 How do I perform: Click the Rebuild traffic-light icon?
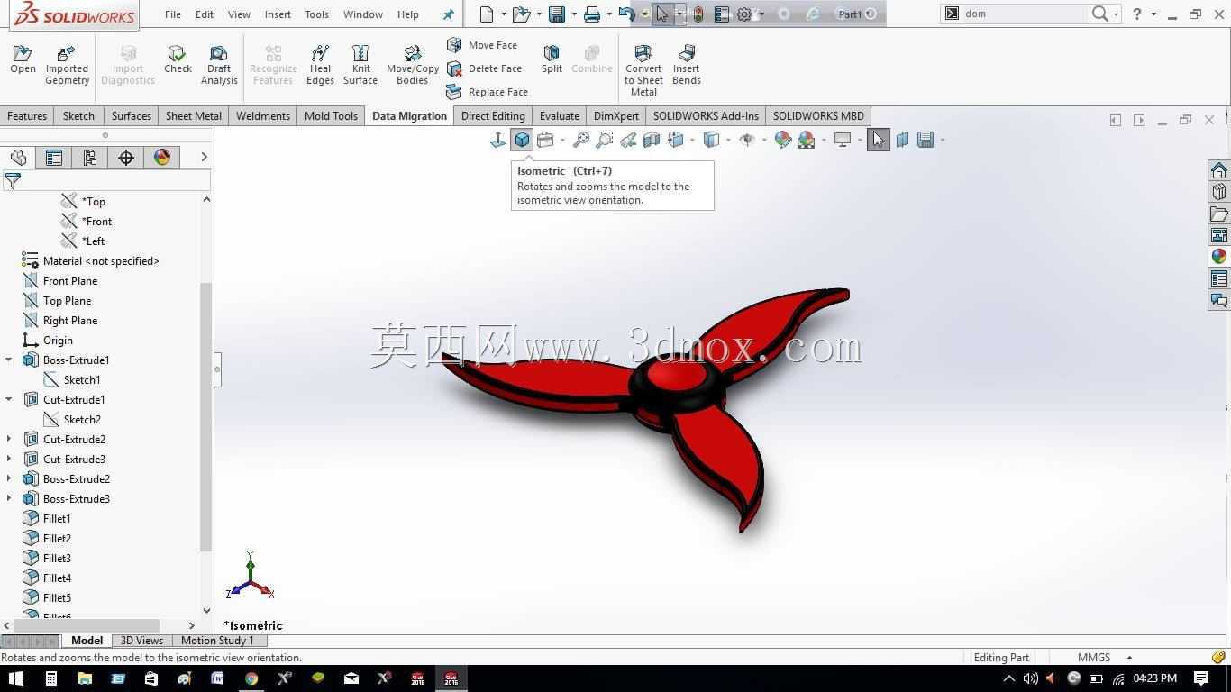click(698, 14)
